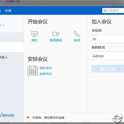Click the 插入伙伴ID search box
The image size is (124, 124).
point(113,11)
